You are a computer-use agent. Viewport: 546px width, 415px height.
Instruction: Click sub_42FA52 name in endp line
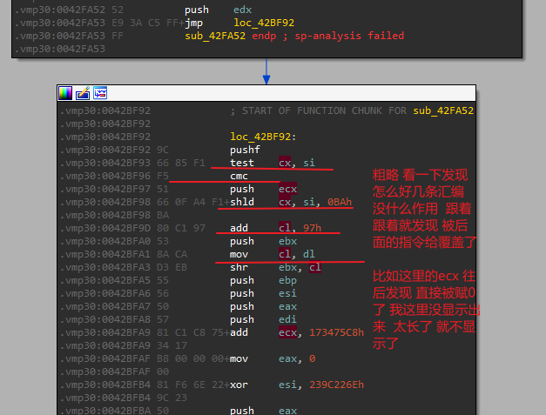click(215, 36)
